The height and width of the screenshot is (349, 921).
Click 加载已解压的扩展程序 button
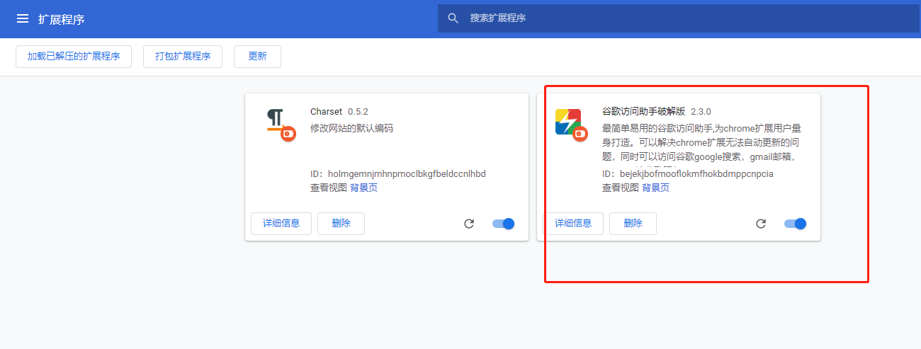pyautogui.click(x=74, y=57)
